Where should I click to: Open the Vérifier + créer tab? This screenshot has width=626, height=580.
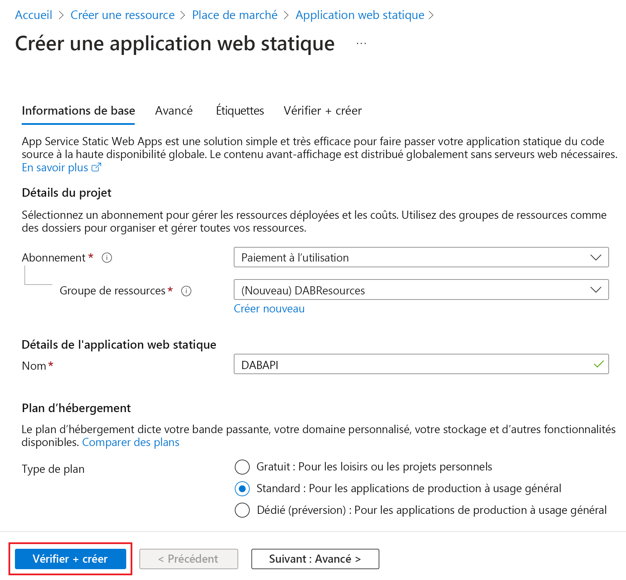[x=323, y=111]
